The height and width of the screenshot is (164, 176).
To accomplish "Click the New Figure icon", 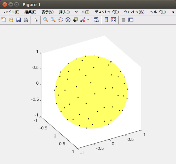I will (4, 20).
